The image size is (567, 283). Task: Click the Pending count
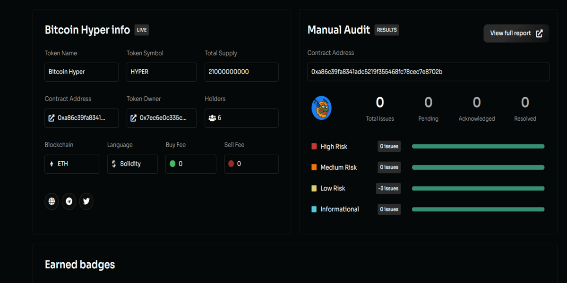[x=428, y=102]
